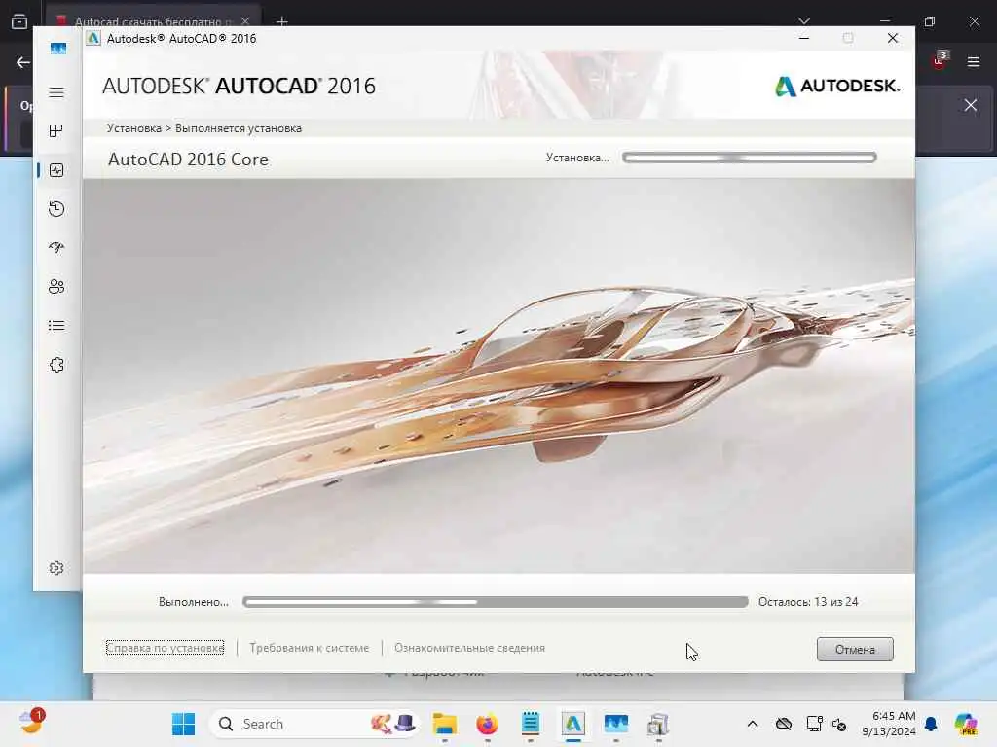Open the notification bell in tray
997x747 pixels.
pos(931,724)
